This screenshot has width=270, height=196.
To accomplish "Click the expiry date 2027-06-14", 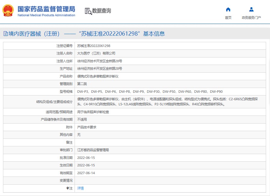I will [x=86, y=173].
